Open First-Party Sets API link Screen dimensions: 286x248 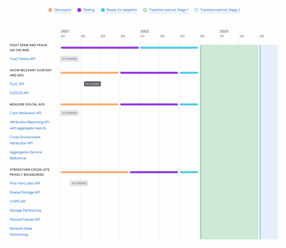pyautogui.click(x=25, y=183)
